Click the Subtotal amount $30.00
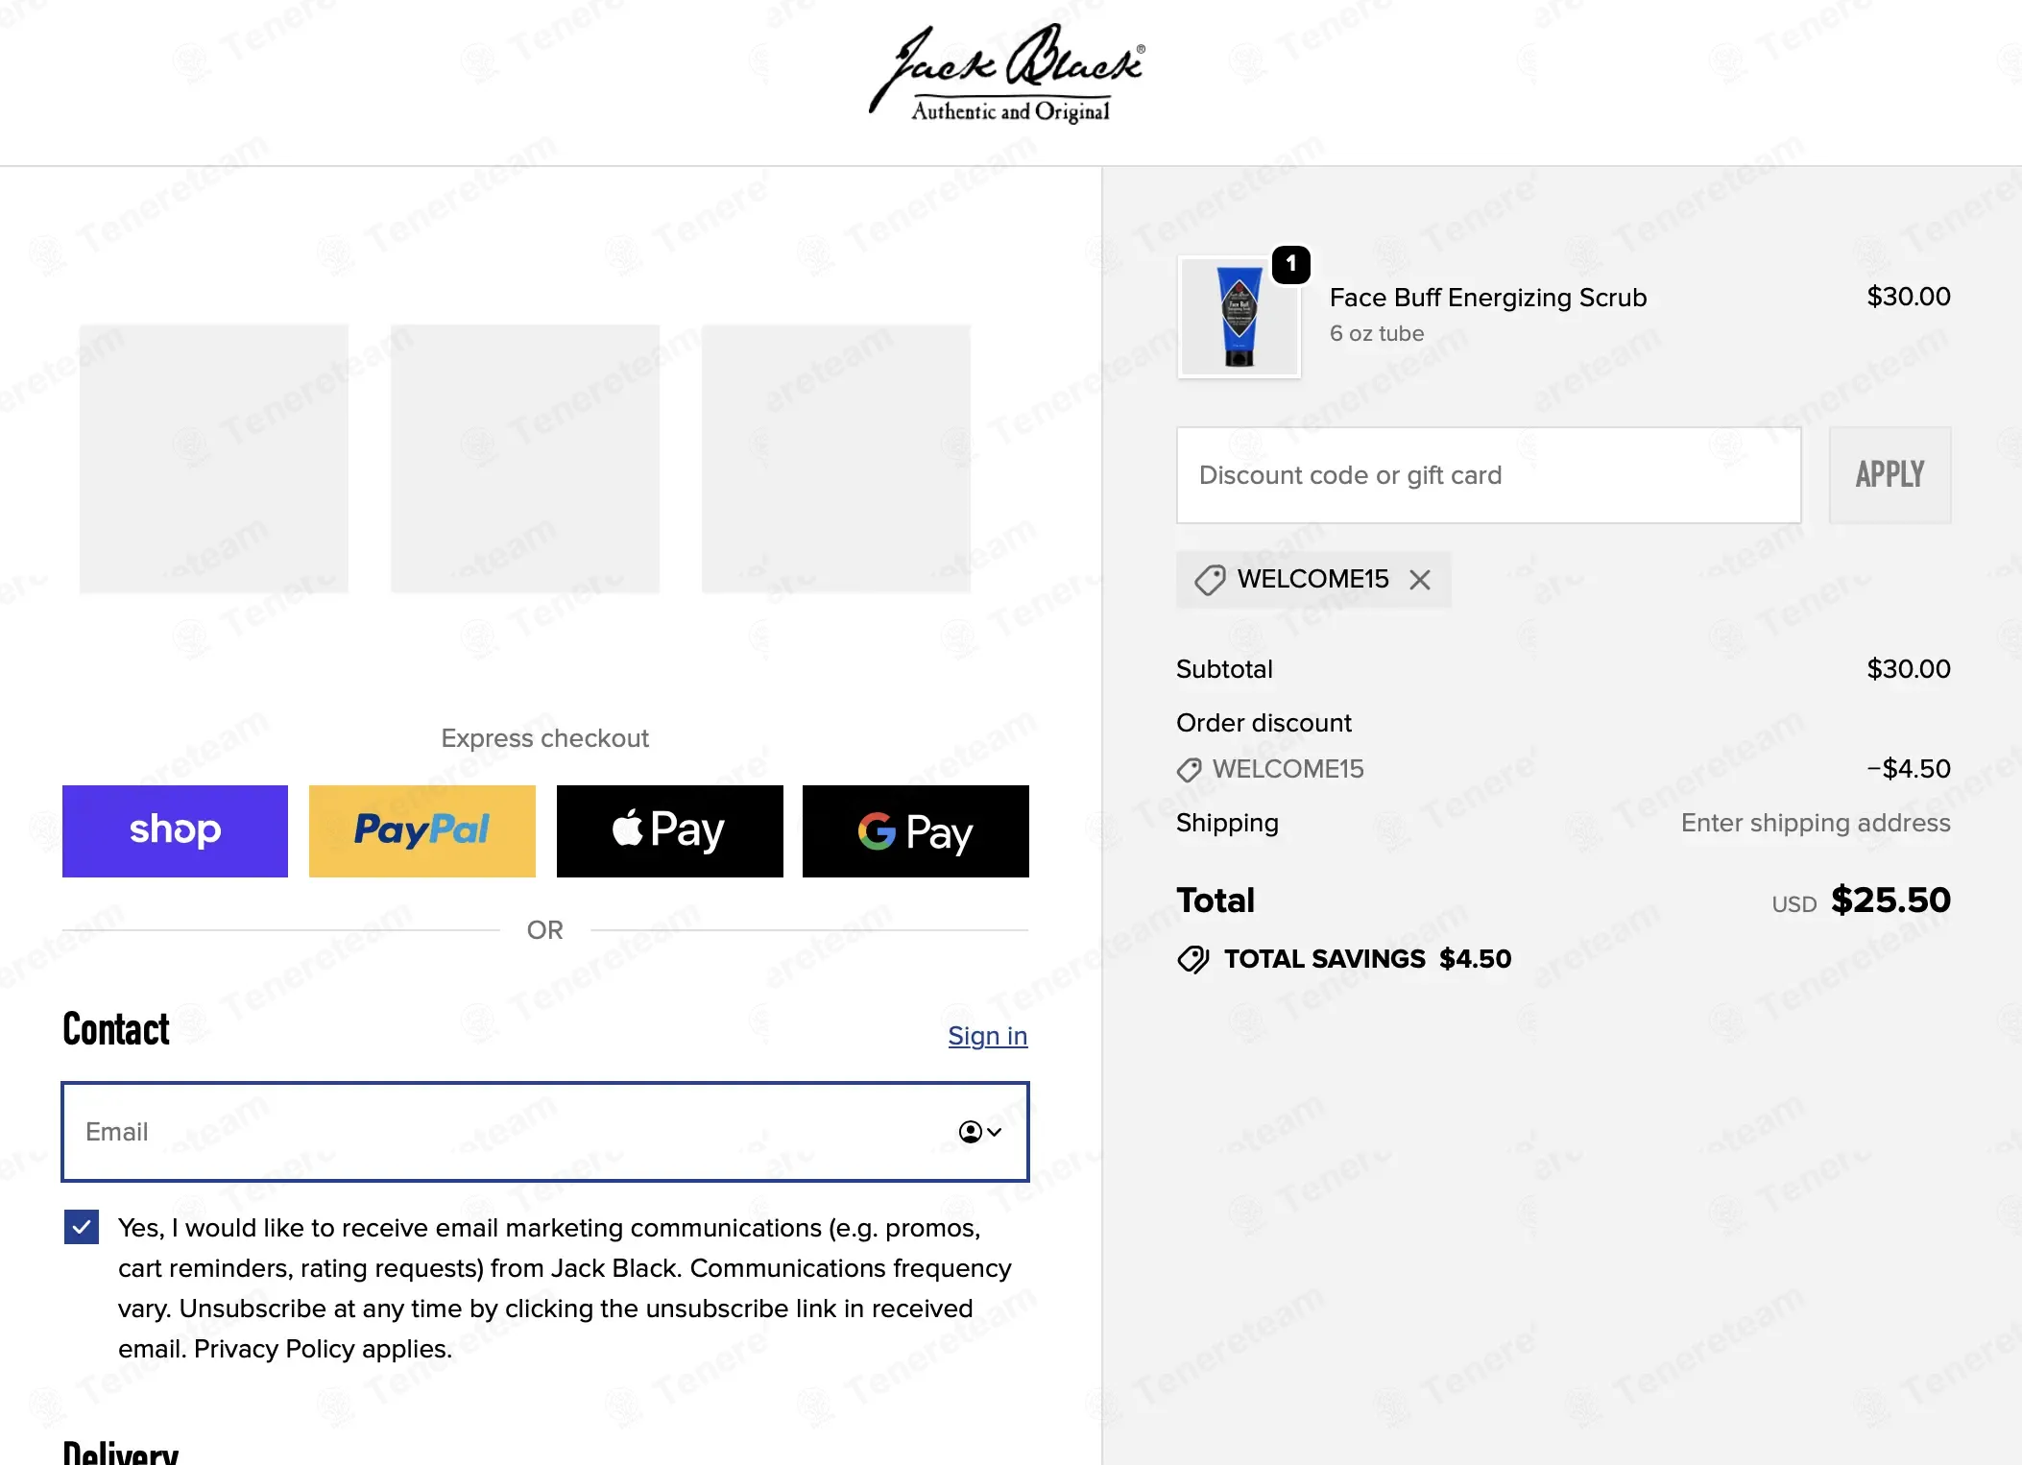 [1909, 669]
